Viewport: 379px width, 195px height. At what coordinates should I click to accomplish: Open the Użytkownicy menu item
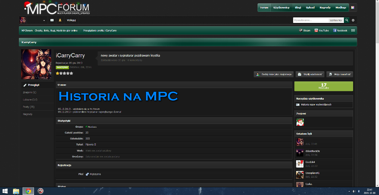281,7
